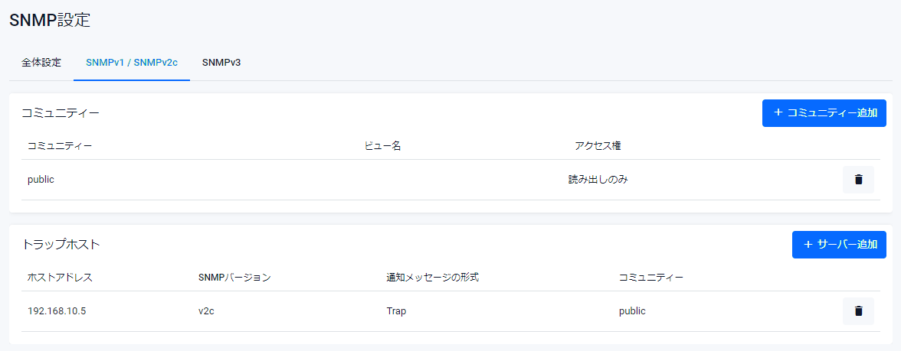Click the 192.168.10.5 host address

[56, 311]
